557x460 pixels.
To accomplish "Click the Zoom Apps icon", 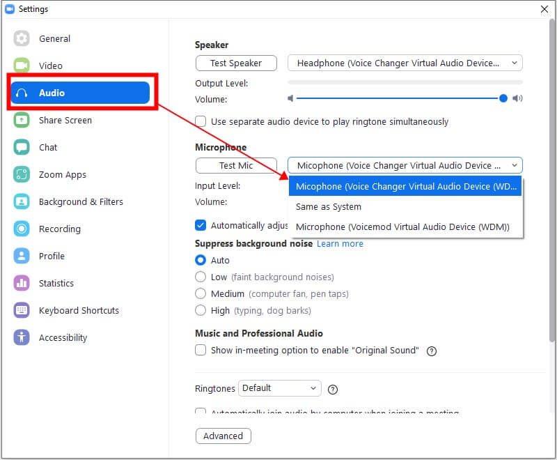I will coord(22,174).
